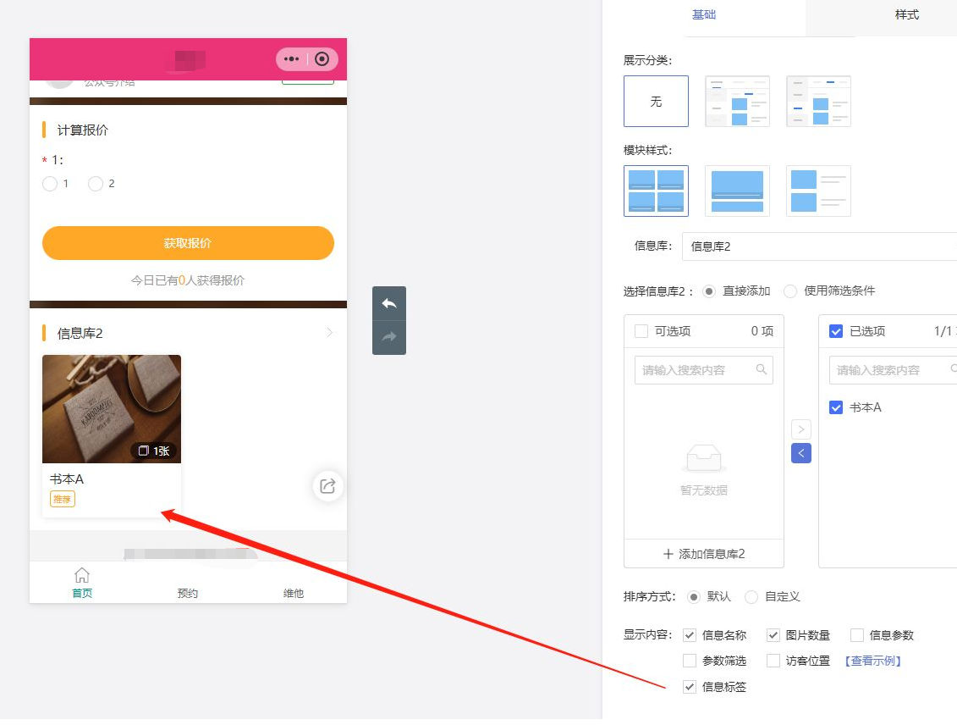Select 自定义 sort order radio
This screenshot has height=725, width=957.
[x=751, y=597]
